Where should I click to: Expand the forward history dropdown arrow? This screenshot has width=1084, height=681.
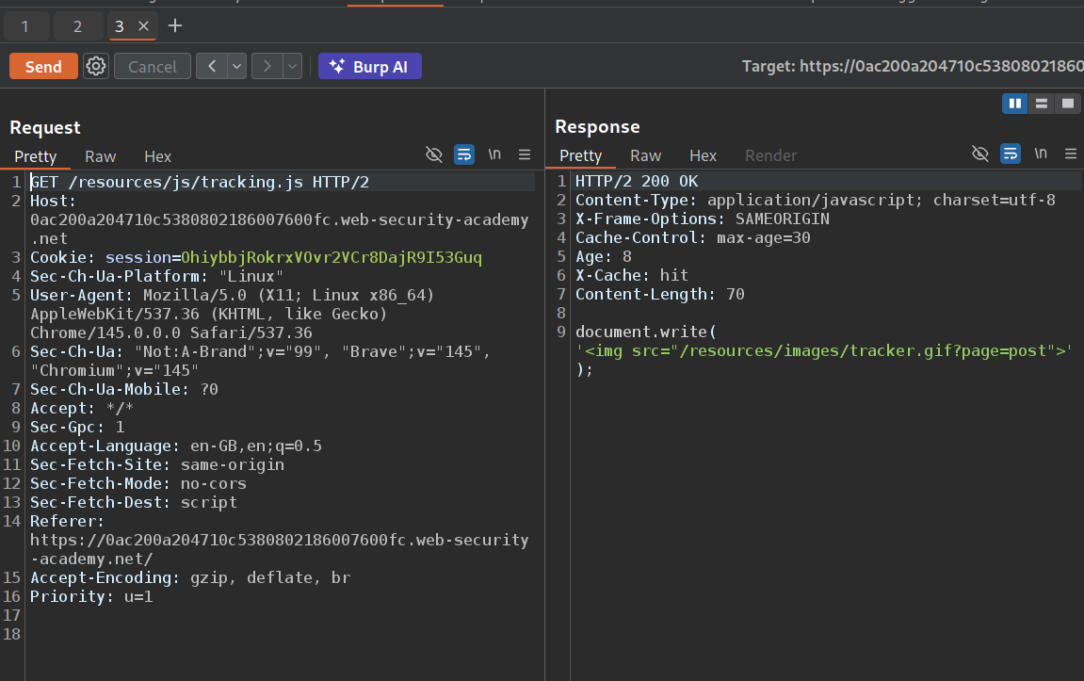[292, 66]
